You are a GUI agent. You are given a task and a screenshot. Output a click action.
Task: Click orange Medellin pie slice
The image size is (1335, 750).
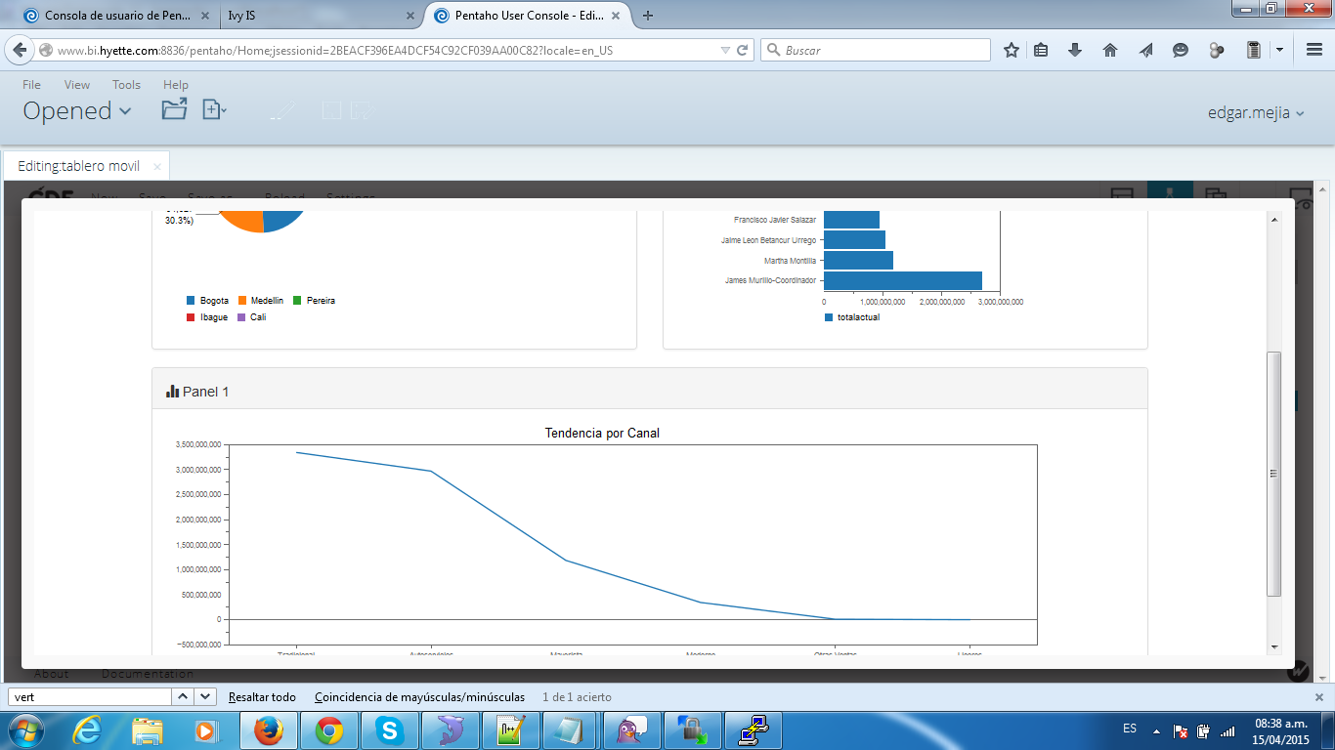[x=242, y=222]
